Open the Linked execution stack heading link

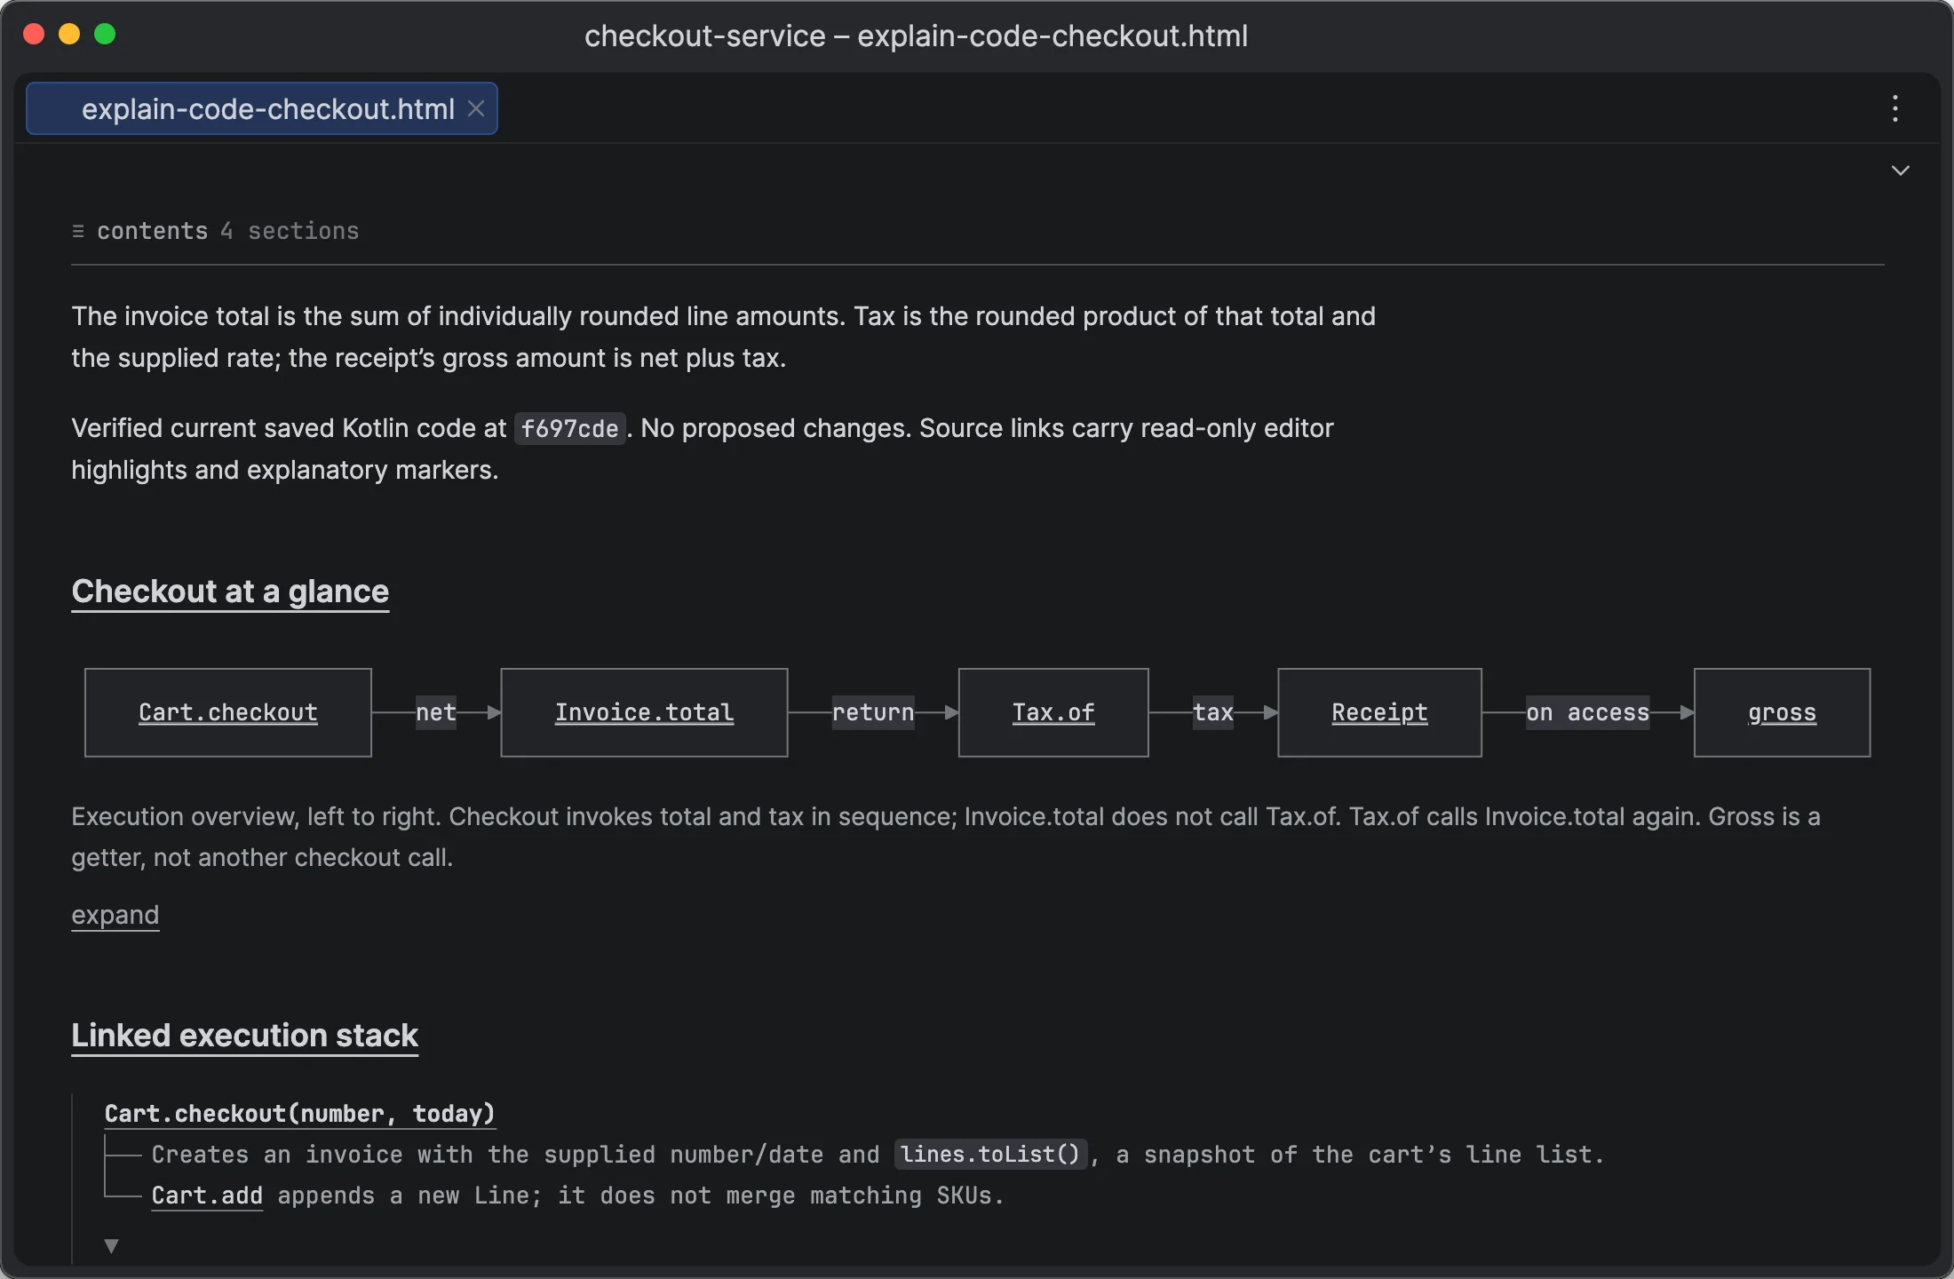(x=244, y=1036)
